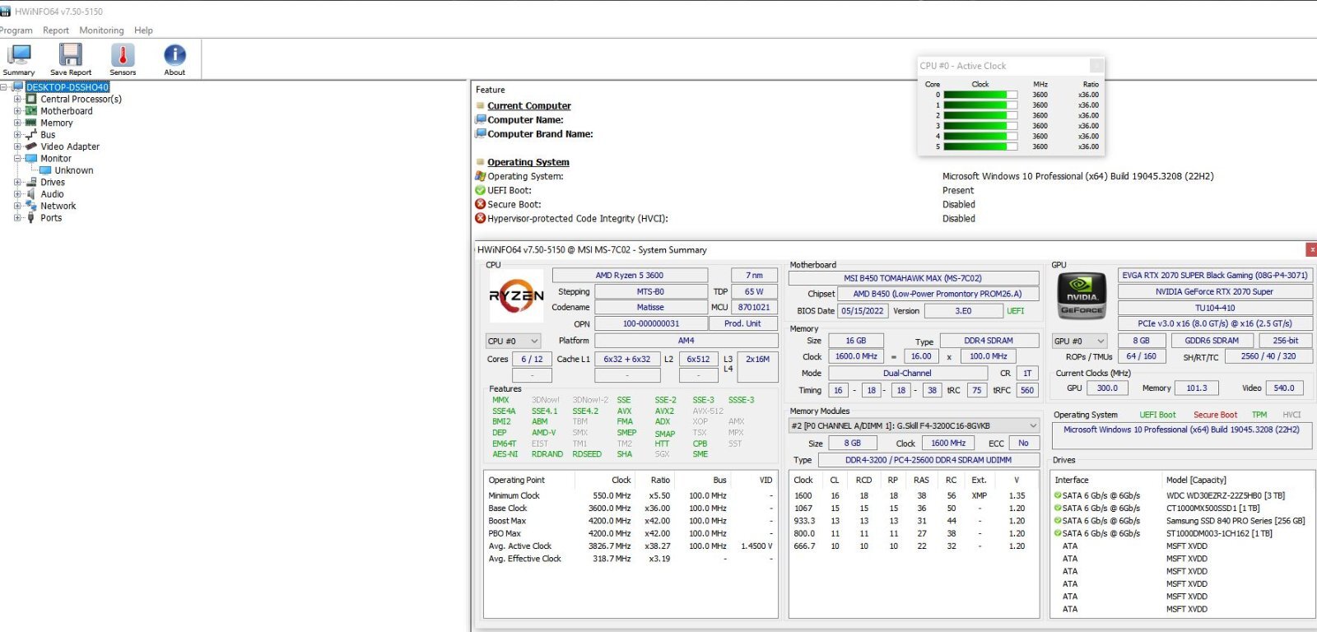Click the Memory module tree icon
1317x632 pixels.
pyautogui.click(x=31, y=123)
